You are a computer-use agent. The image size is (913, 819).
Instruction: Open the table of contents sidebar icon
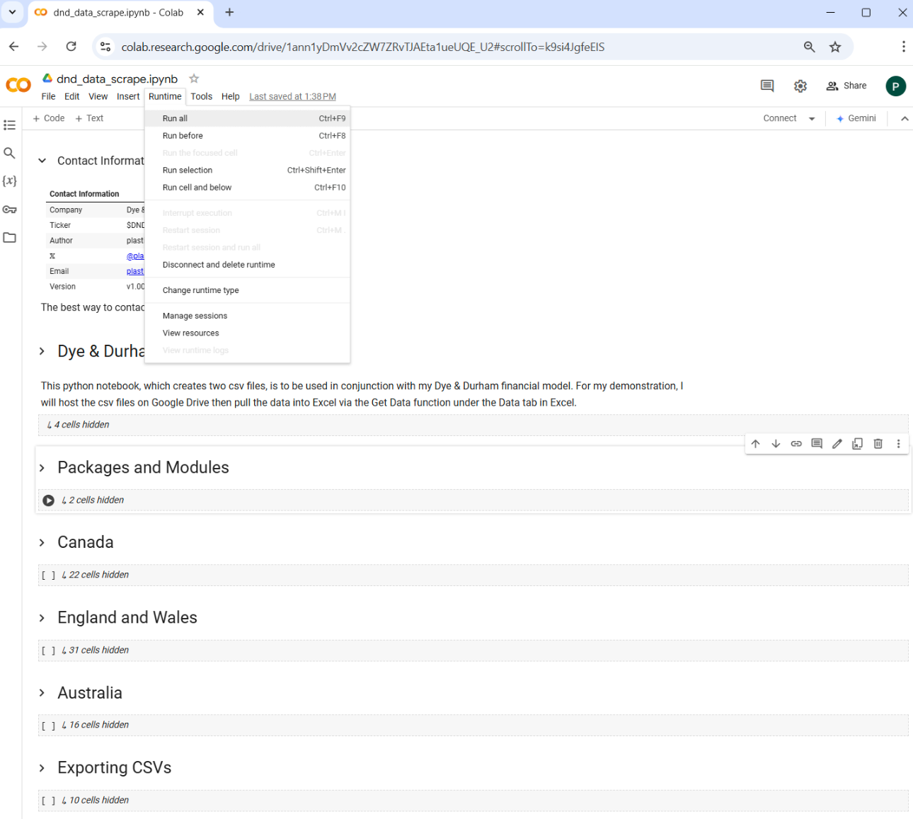(9, 125)
